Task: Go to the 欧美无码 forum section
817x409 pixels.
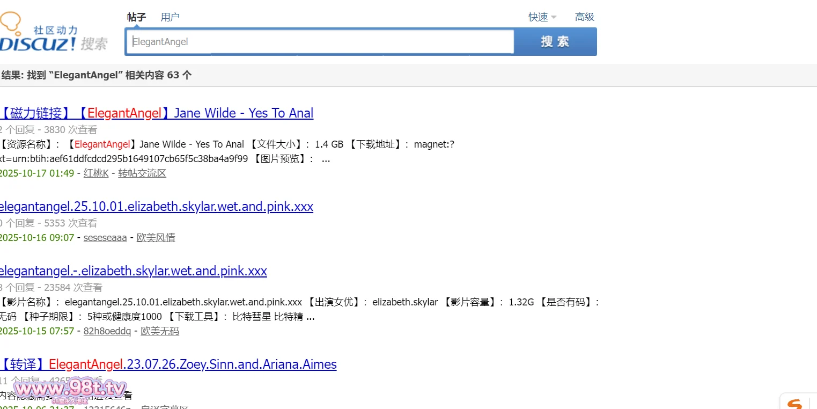Action: pos(160,331)
